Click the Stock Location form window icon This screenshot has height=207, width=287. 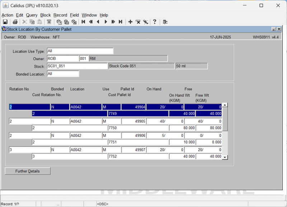pyautogui.click(x=4, y=29)
